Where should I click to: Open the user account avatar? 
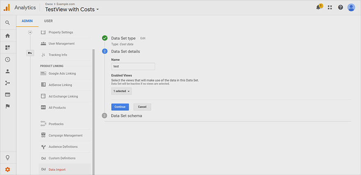351,7
